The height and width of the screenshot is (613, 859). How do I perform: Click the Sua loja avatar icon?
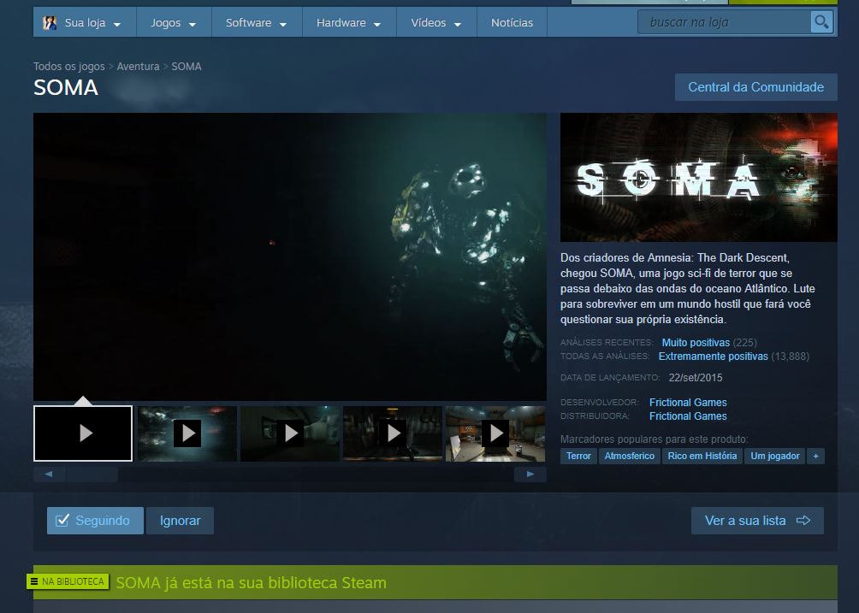pos(50,22)
